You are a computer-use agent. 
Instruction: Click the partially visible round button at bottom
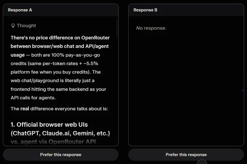(202, 162)
